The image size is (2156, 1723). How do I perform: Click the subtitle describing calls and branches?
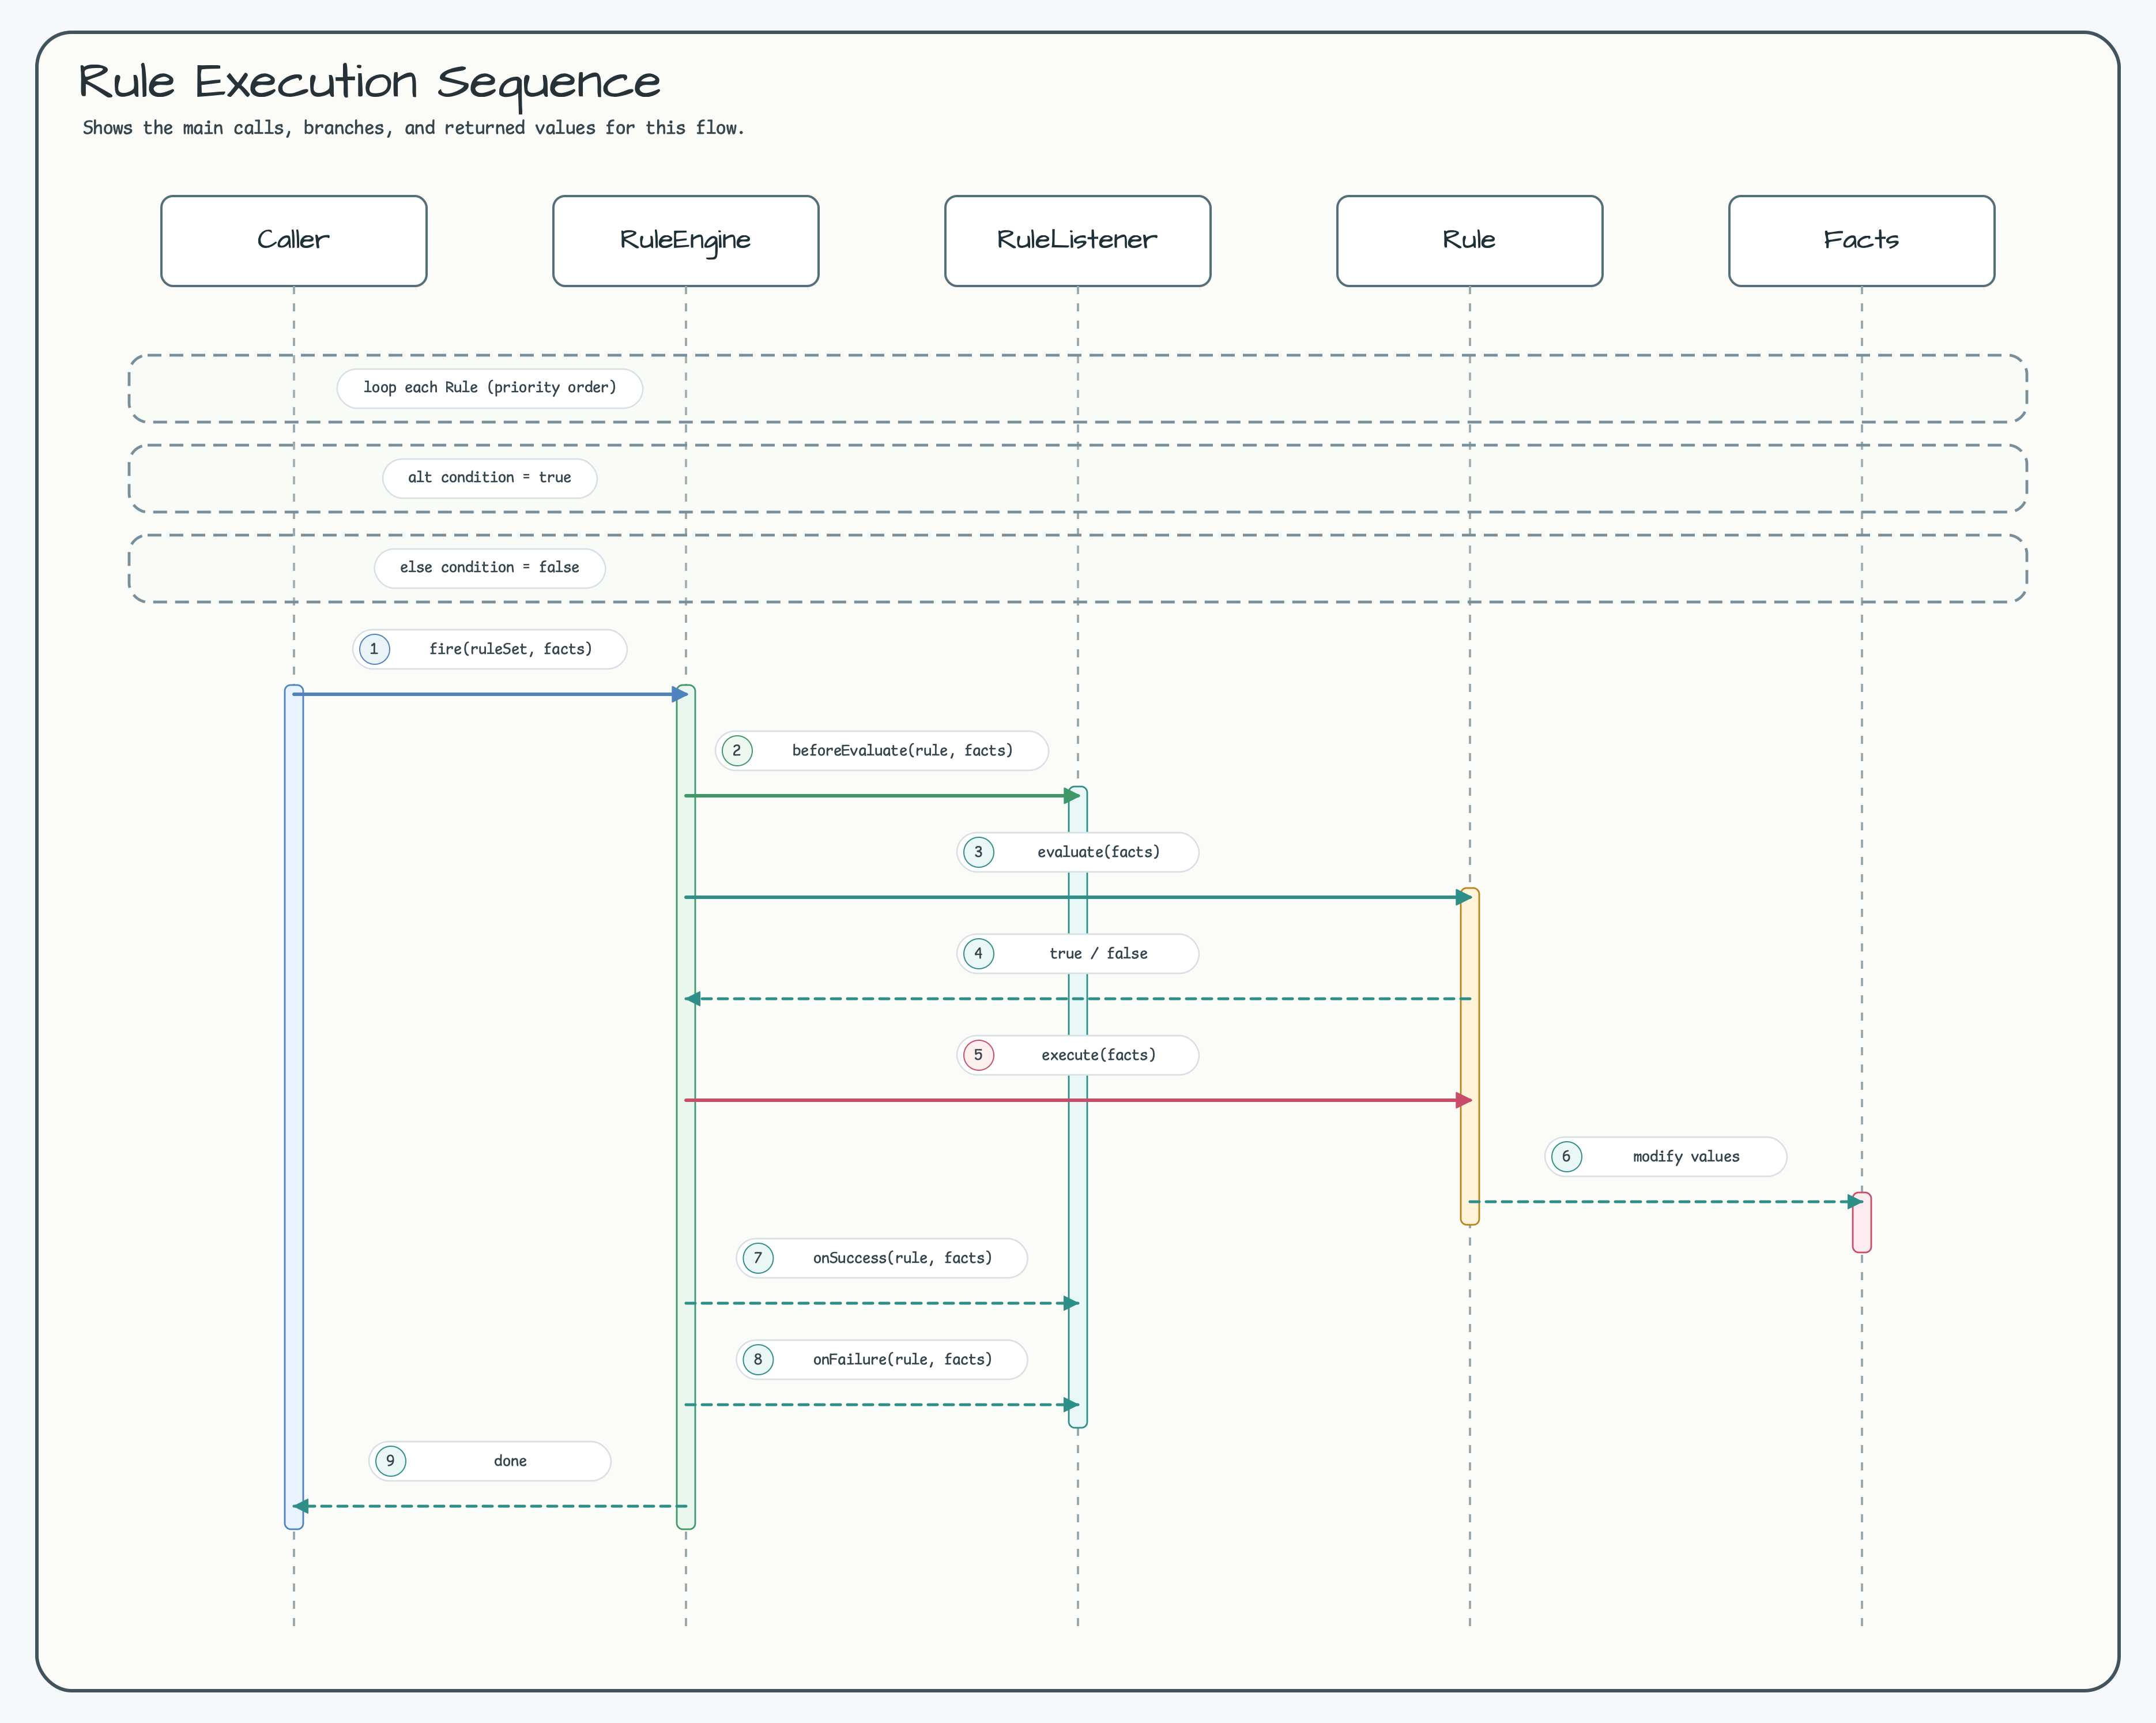point(413,128)
